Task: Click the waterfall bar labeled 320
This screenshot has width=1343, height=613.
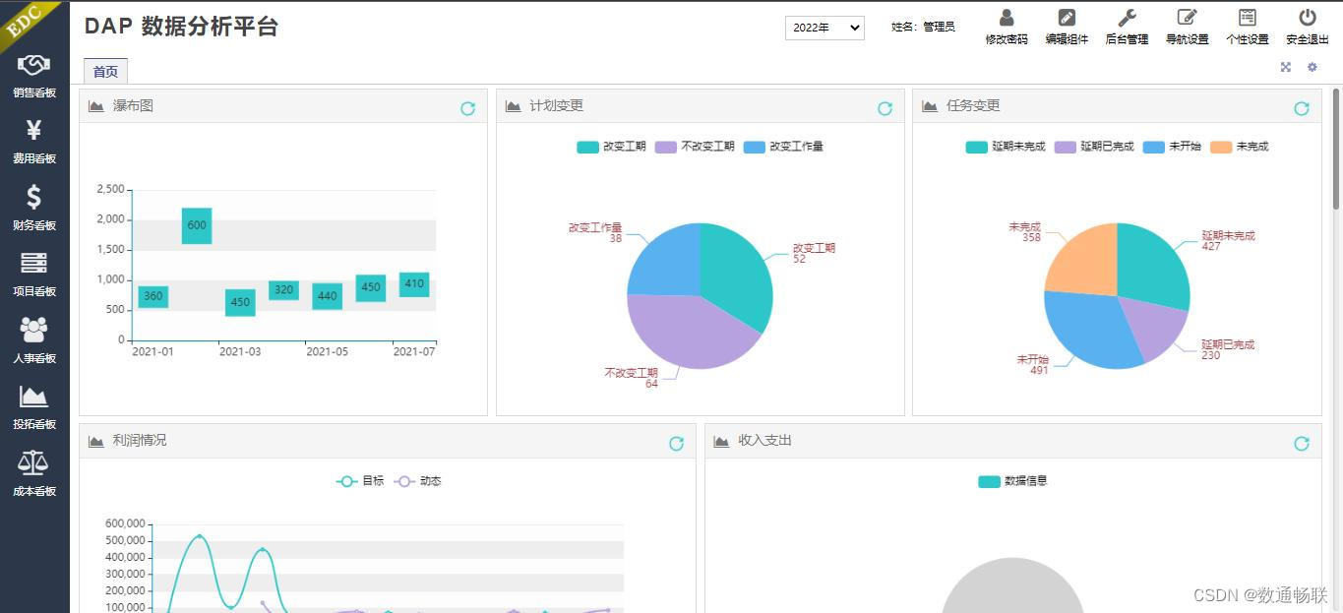Action: coord(283,290)
